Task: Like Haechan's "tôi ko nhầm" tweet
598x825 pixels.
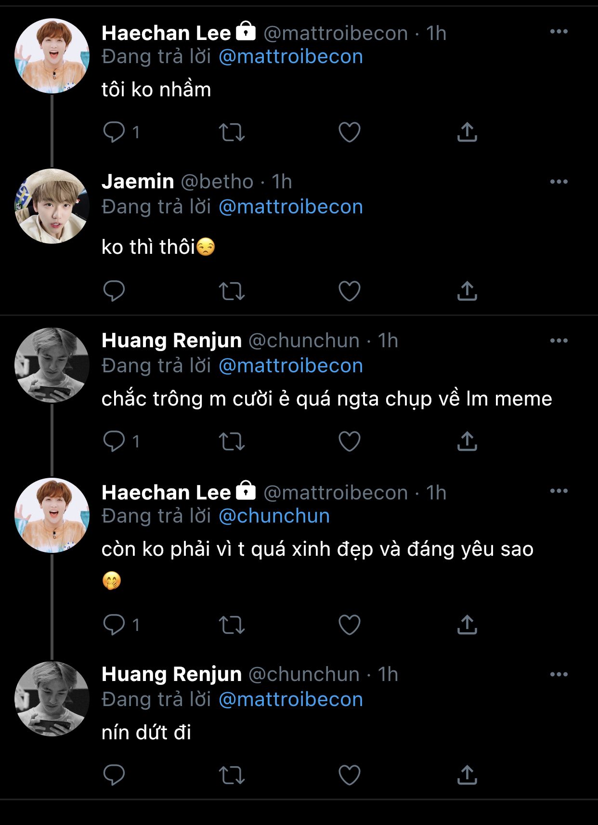Action: [x=349, y=132]
